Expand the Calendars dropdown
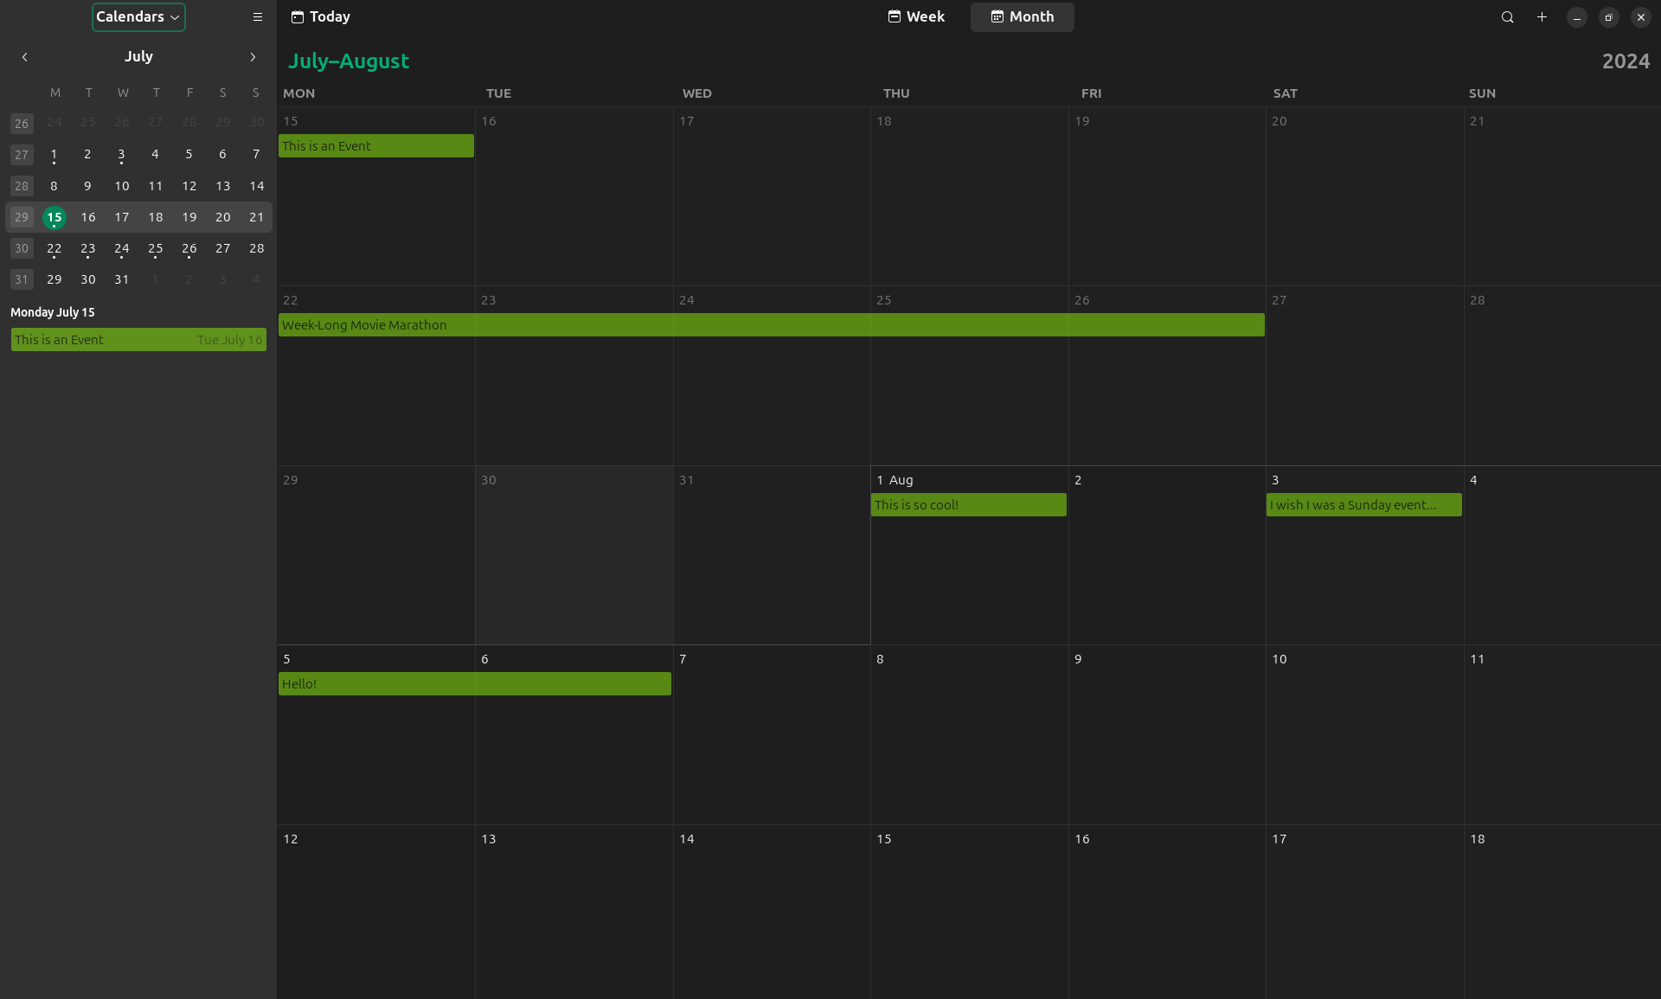The width and height of the screenshot is (1661, 999). click(138, 17)
